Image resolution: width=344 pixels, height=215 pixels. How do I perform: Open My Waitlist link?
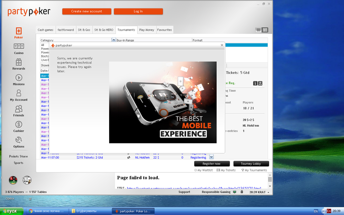(203, 170)
